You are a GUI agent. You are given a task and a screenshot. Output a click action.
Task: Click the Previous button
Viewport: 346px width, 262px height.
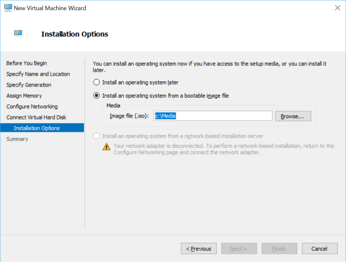pos(199,248)
